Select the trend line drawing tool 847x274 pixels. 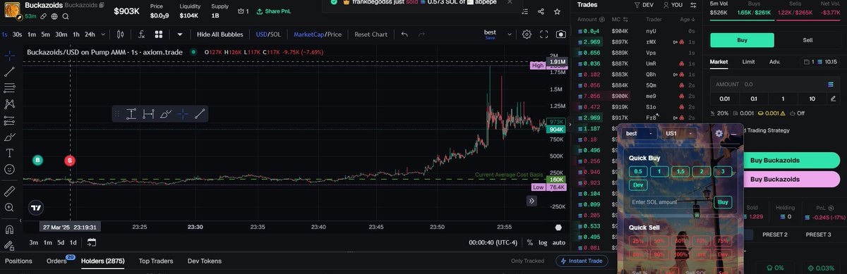(x=9, y=71)
